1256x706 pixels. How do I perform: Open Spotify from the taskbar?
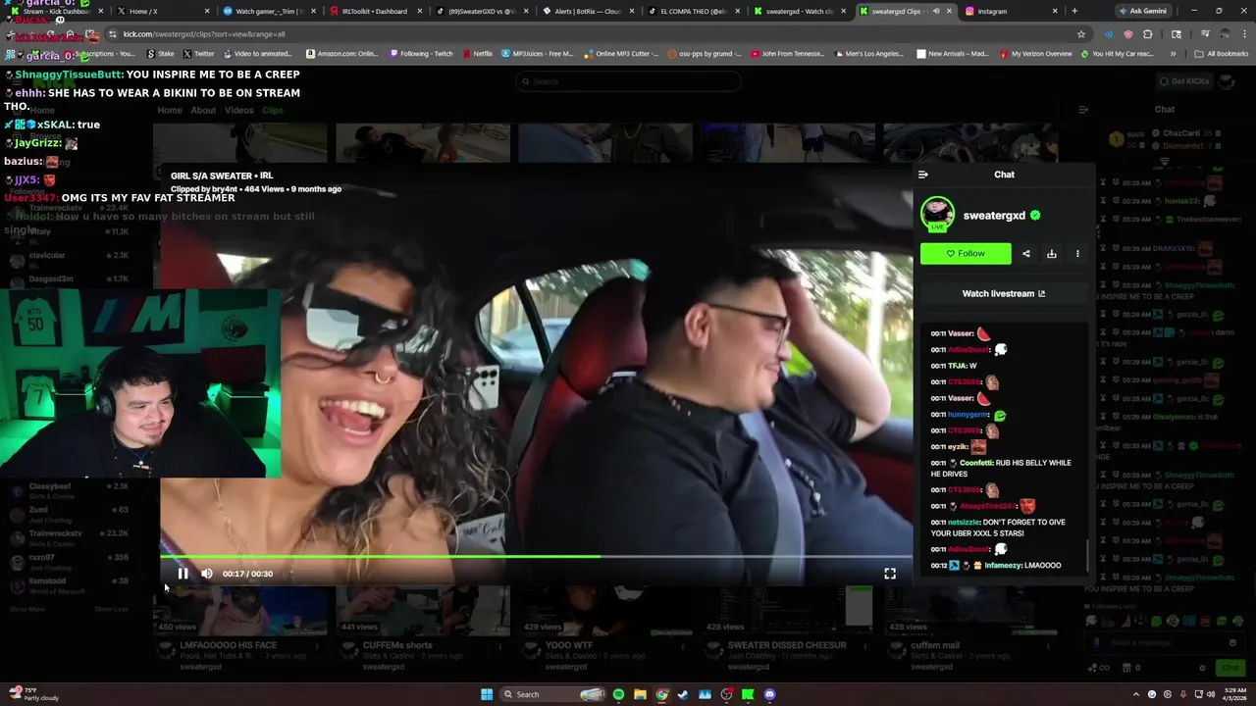pos(618,694)
